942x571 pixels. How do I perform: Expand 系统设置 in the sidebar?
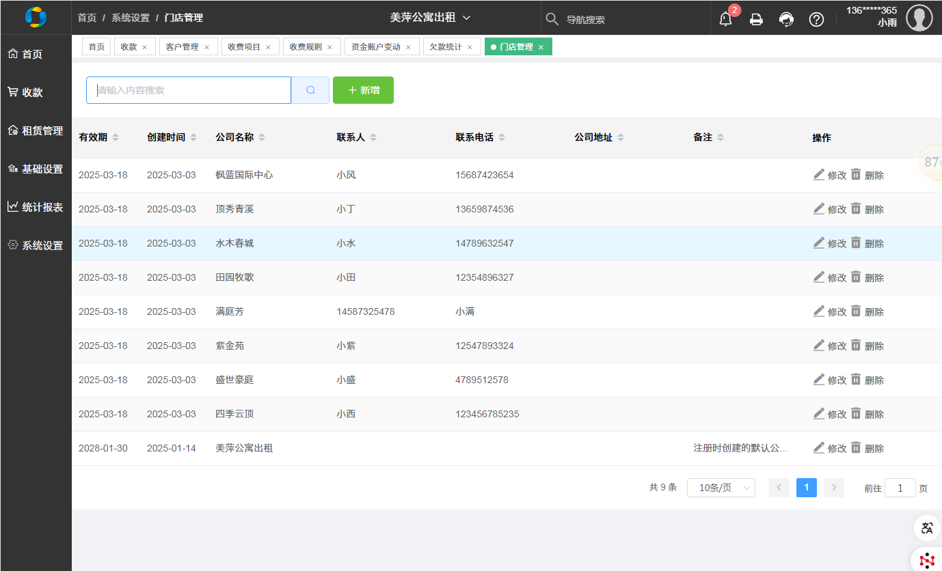coord(36,245)
